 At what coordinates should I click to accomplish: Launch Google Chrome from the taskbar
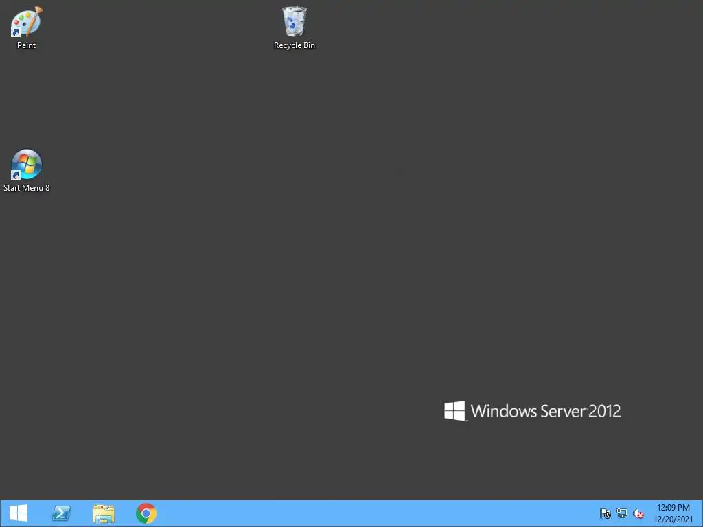146,513
